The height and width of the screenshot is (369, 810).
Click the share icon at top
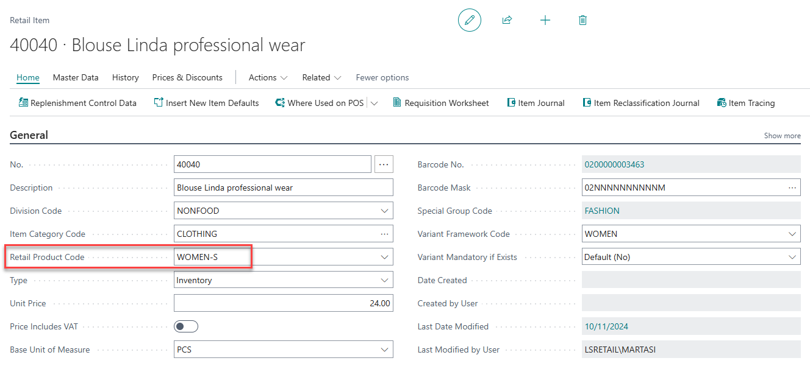click(507, 20)
